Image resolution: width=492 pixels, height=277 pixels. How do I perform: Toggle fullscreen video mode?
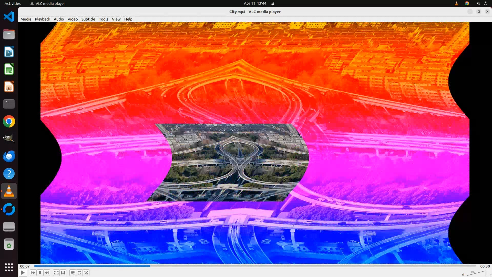tap(56, 273)
